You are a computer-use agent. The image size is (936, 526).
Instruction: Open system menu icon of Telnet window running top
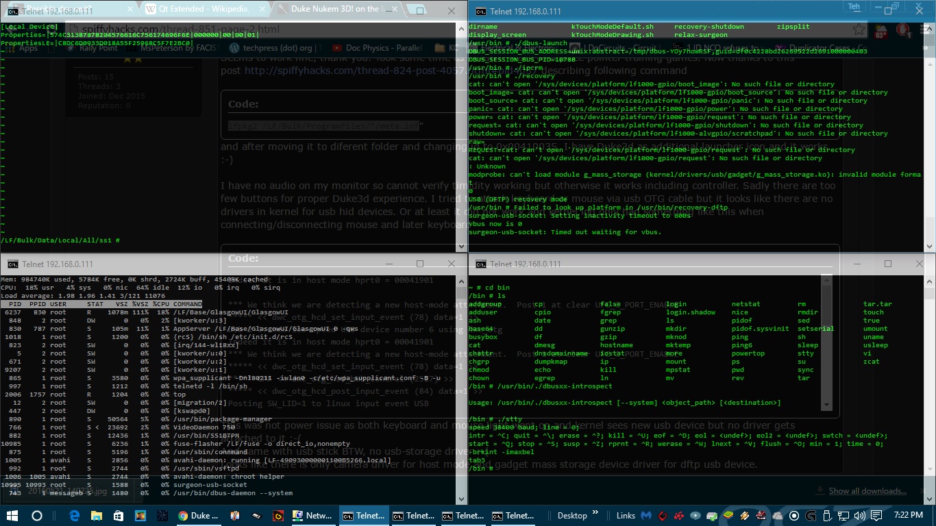[x=13, y=264]
